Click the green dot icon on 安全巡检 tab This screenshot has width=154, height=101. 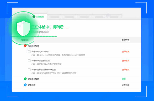pos(34,16)
